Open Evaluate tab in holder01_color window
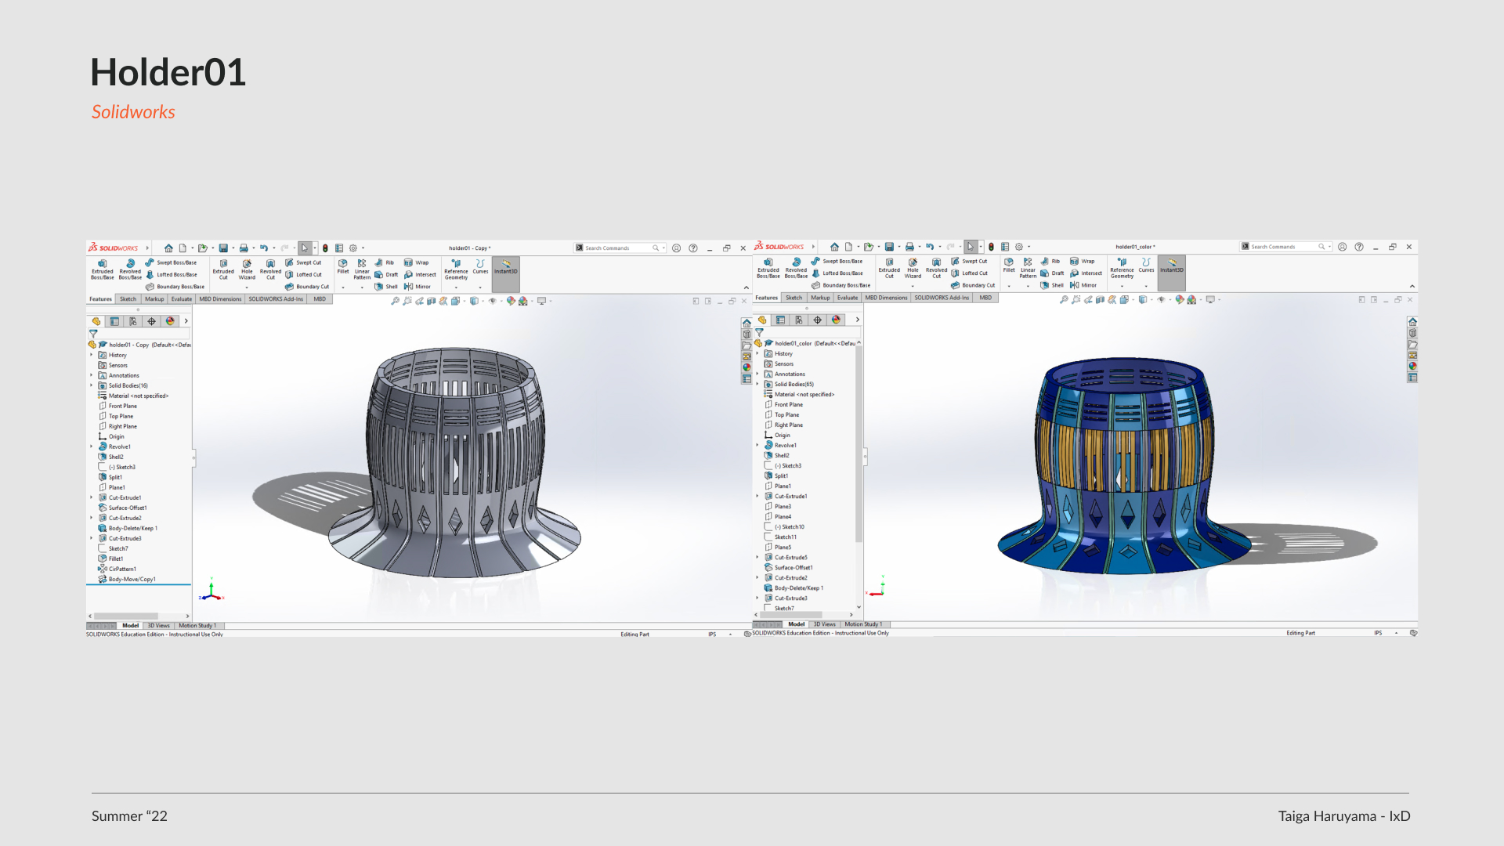This screenshot has width=1504, height=846. click(847, 298)
